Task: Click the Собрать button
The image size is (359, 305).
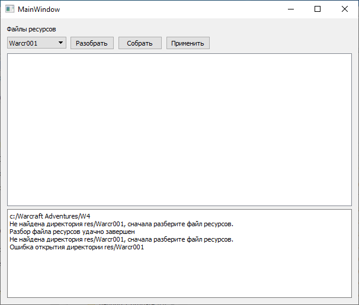Action: click(x=140, y=43)
